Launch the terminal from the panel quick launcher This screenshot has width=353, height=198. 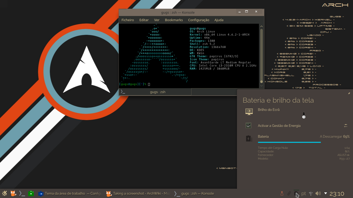point(22,193)
